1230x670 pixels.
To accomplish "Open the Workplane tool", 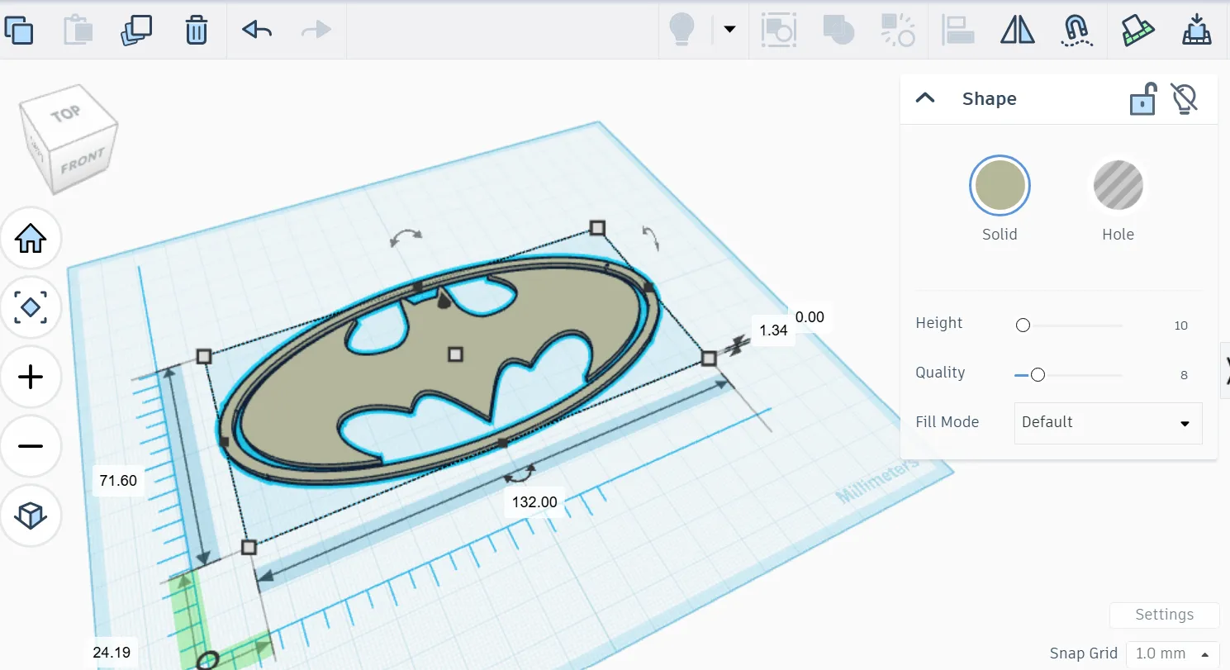I will click(x=1137, y=30).
